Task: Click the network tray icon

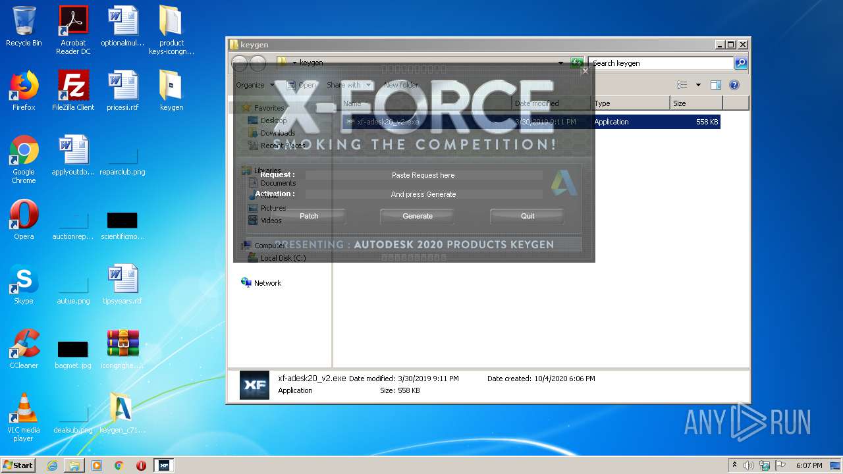Action: [765, 465]
